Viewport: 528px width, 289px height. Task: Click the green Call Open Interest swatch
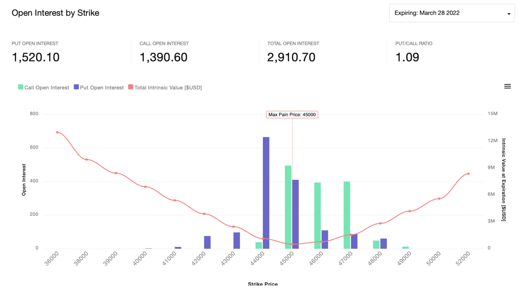21,87
